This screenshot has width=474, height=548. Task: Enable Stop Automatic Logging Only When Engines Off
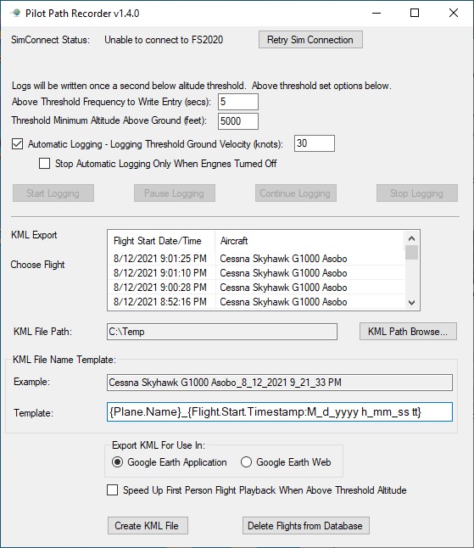(44, 163)
